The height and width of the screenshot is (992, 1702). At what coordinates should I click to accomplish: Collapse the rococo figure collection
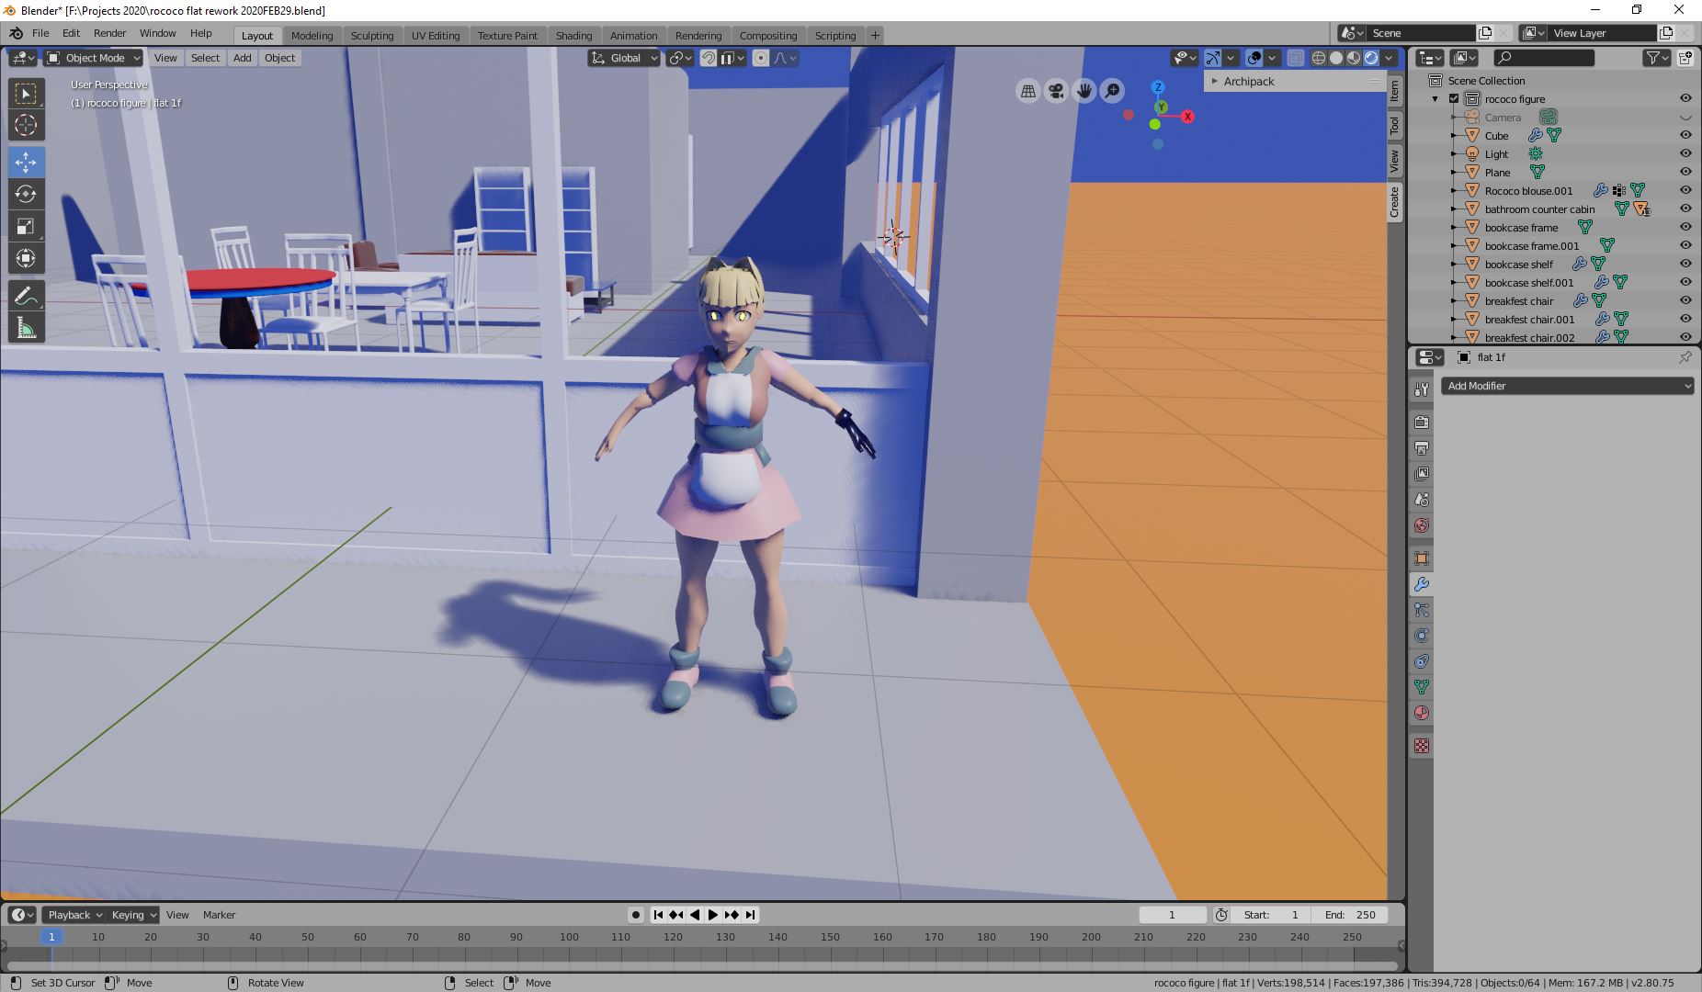tap(1435, 99)
